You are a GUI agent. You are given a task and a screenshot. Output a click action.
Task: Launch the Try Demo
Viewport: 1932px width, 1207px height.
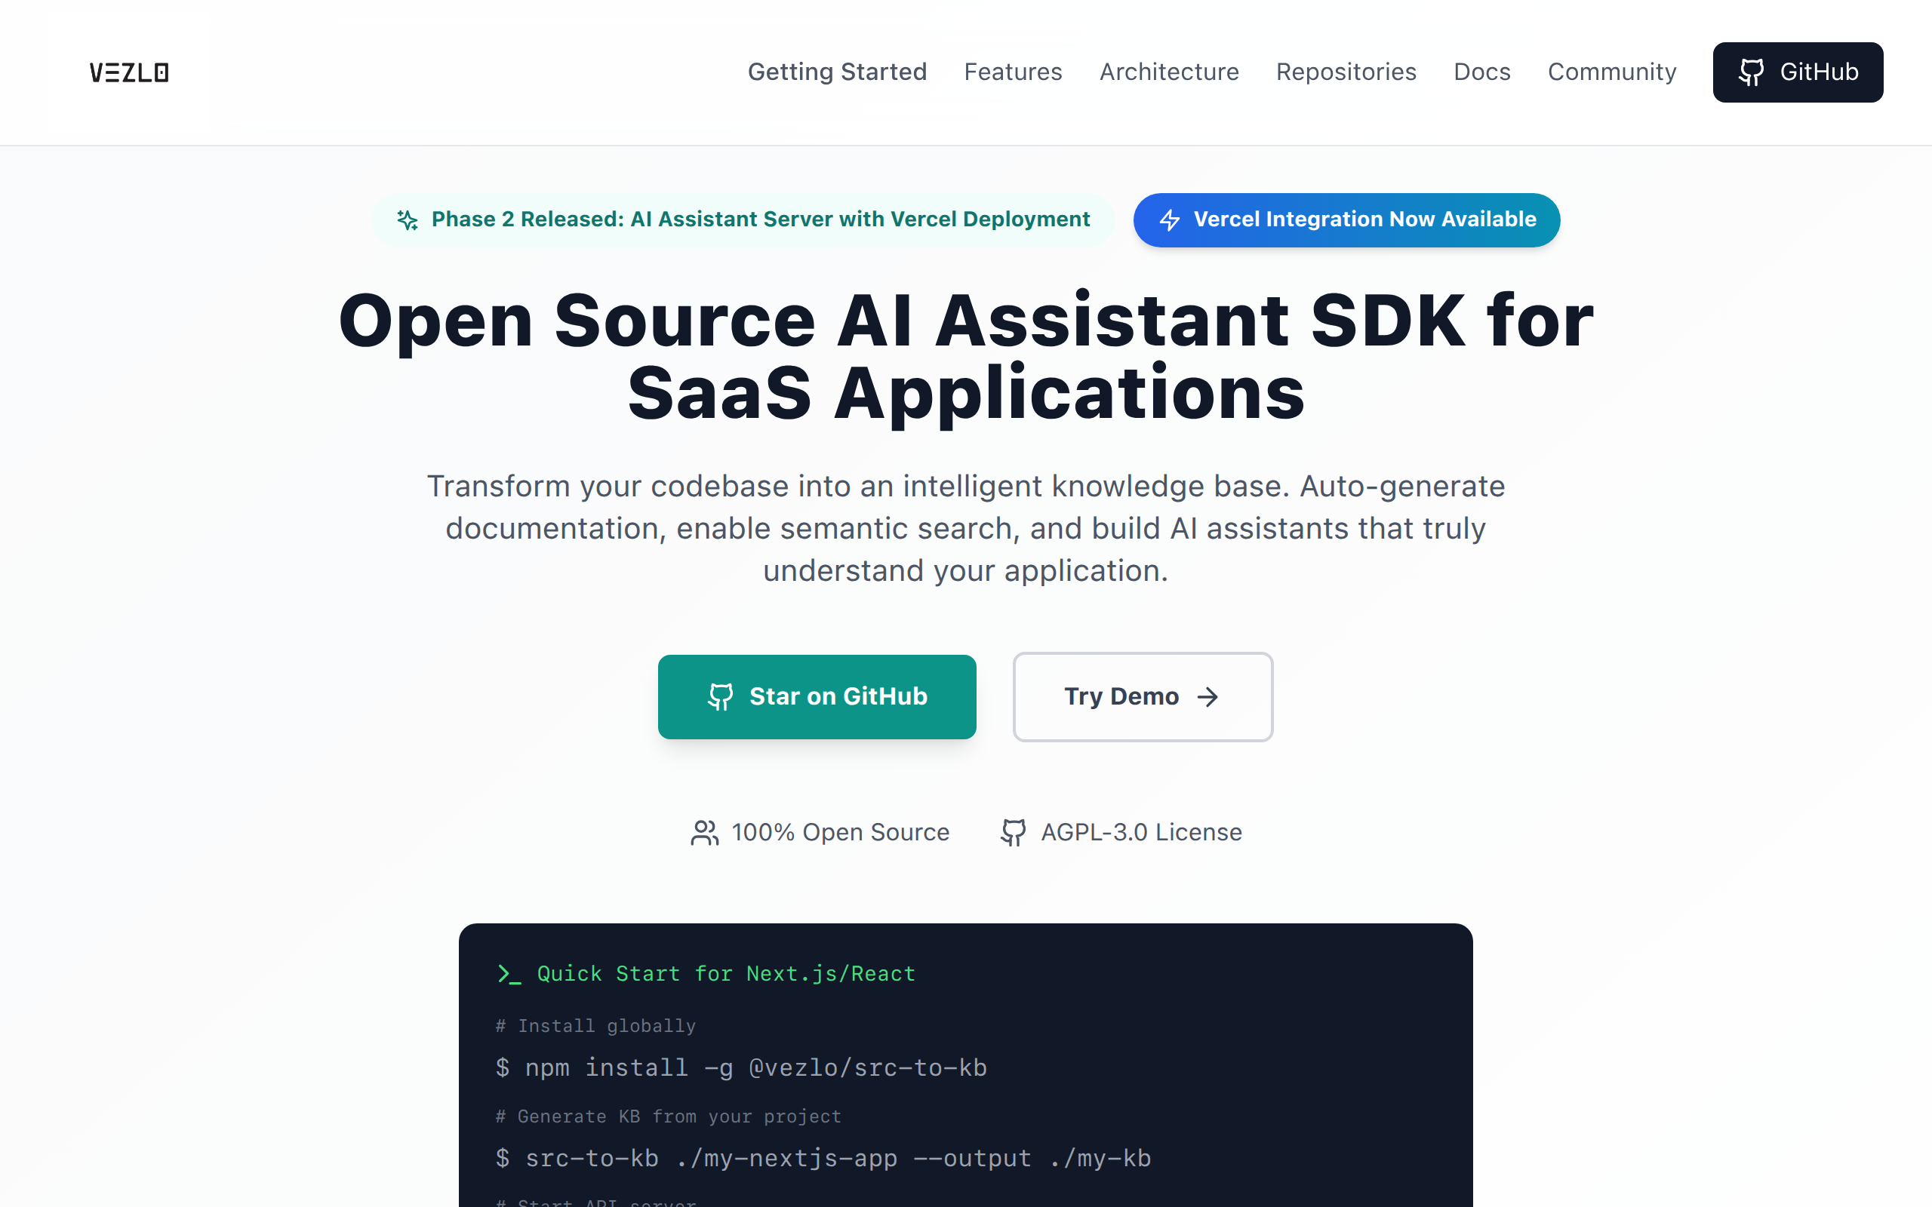(x=1143, y=696)
